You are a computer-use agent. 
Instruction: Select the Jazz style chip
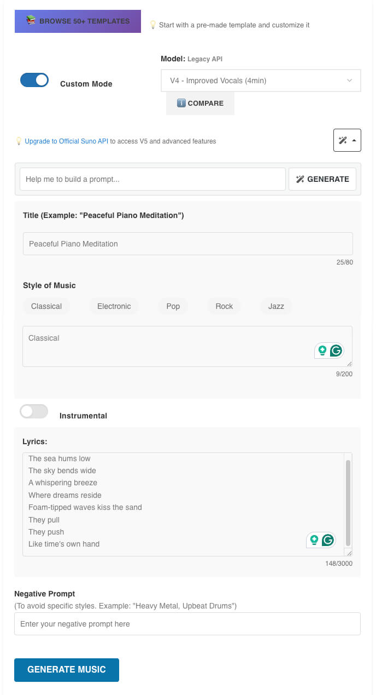pyautogui.click(x=276, y=306)
